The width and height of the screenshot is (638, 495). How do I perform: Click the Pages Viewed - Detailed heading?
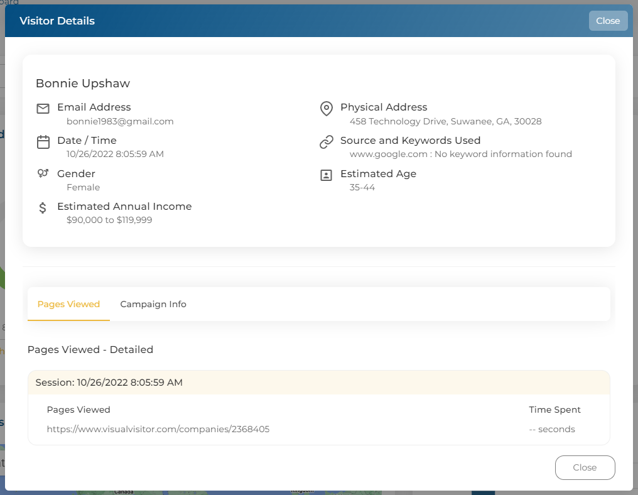point(90,350)
